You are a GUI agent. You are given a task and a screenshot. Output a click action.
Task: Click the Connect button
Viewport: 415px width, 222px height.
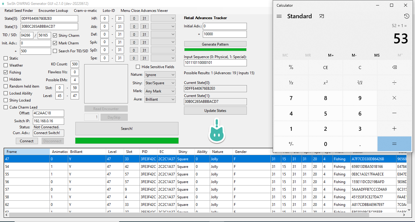click(27, 141)
